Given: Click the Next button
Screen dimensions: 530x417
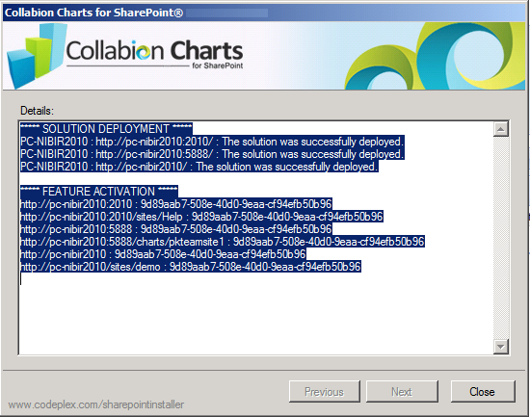Looking at the screenshot, I should coord(402,391).
